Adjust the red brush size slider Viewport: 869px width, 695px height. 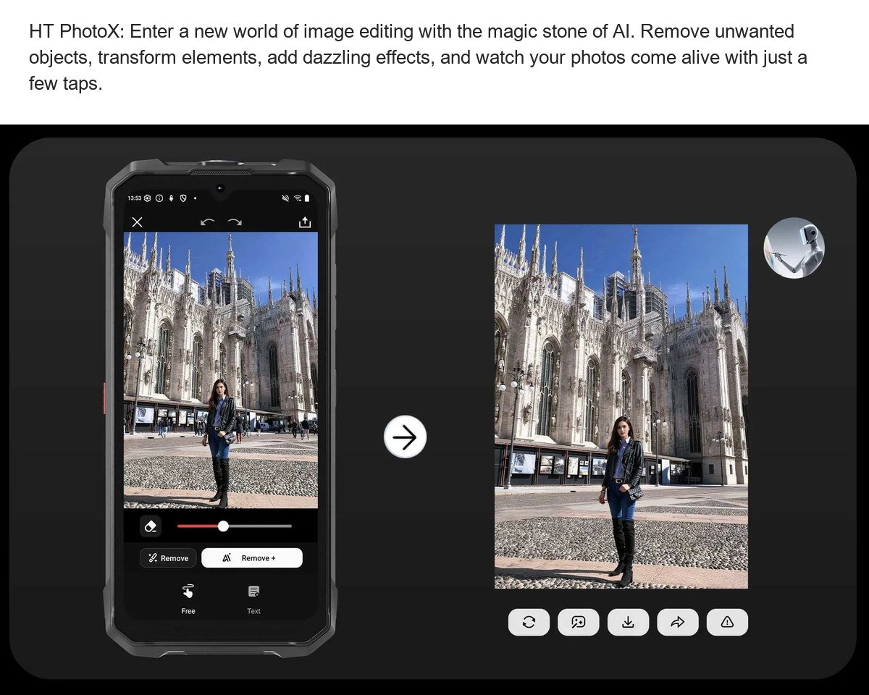[x=234, y=526]
